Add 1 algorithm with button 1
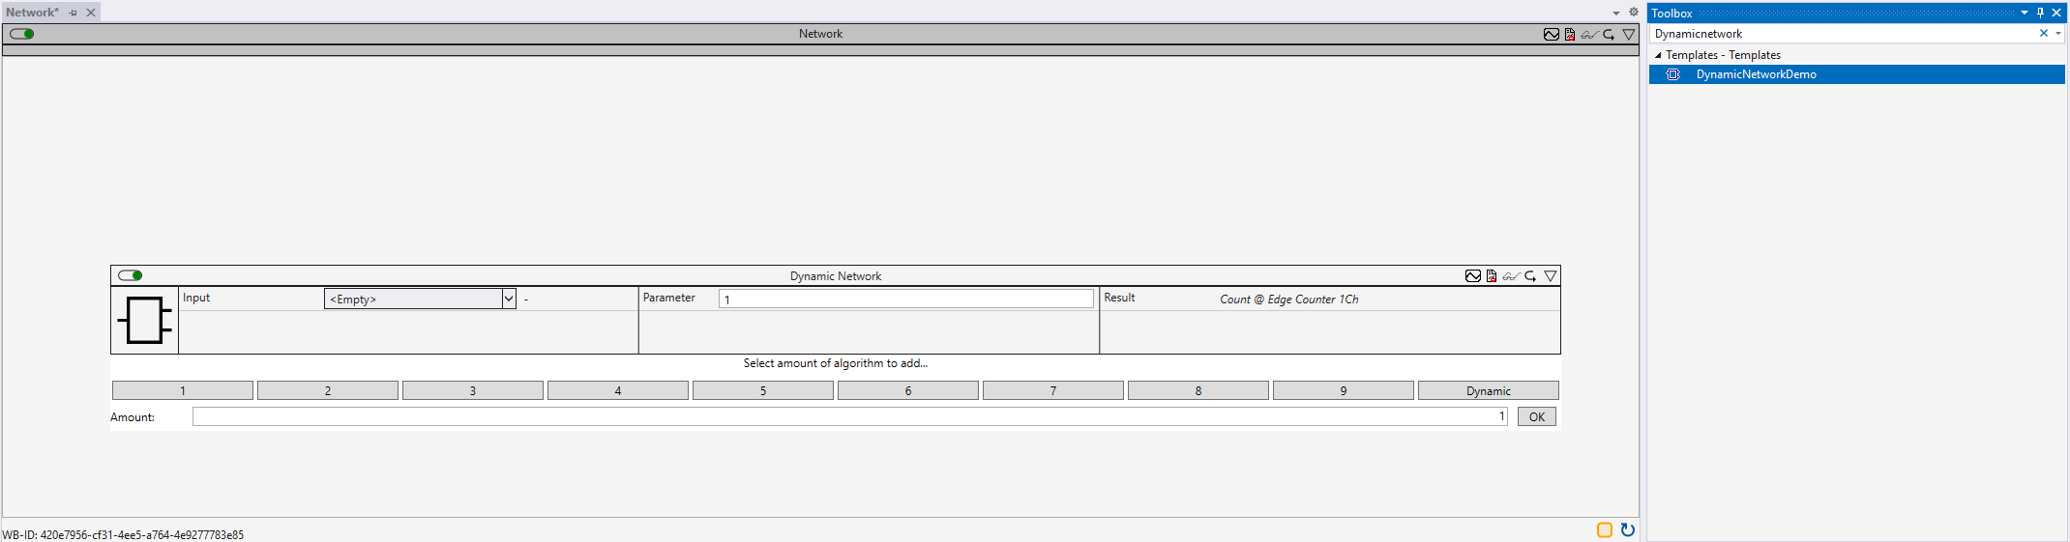Image resolution: width=2070 pixels, height=542 pixels. click(183, 390)
